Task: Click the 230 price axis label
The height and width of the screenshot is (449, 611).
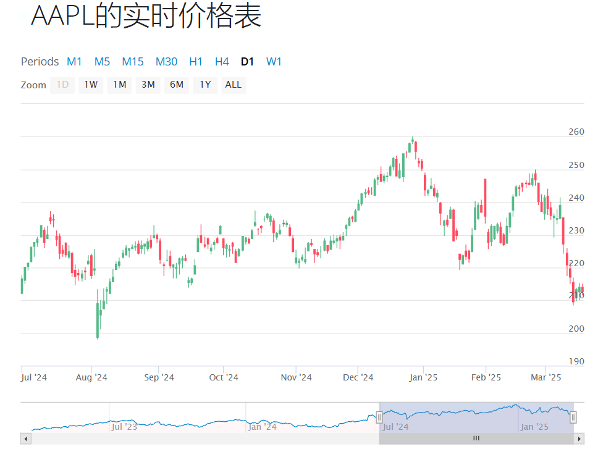Action: [576, 230]
